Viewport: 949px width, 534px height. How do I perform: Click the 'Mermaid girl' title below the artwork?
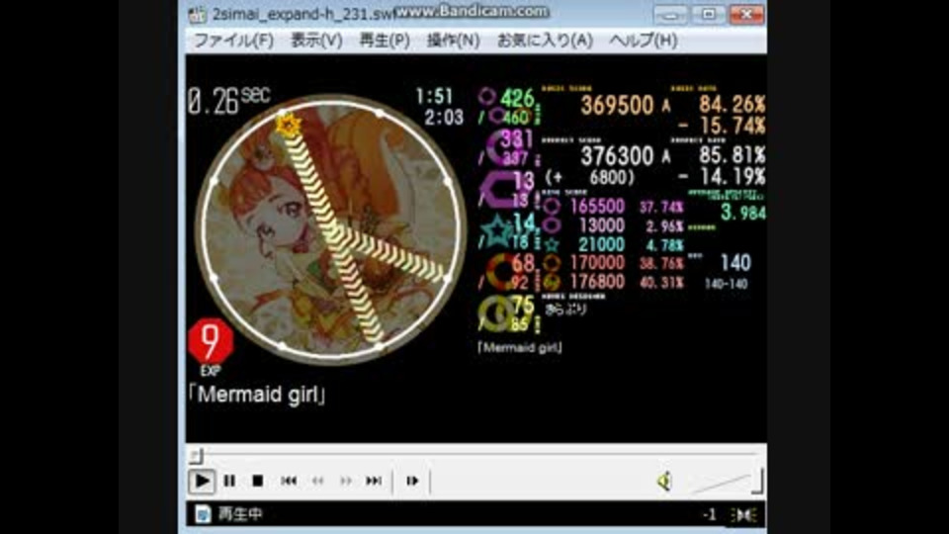[257, 395]
